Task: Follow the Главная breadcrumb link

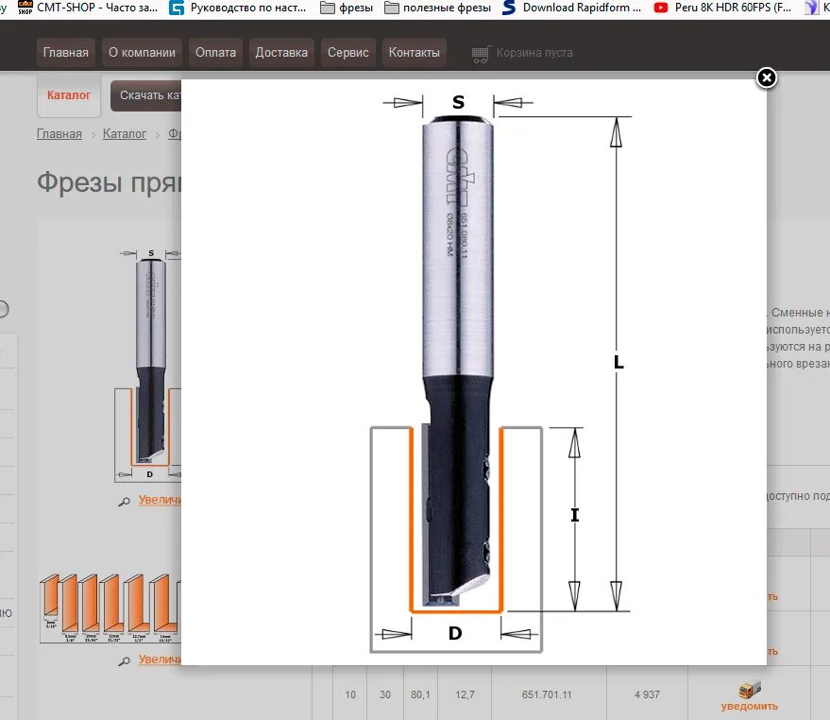Action: pos(59,134)
